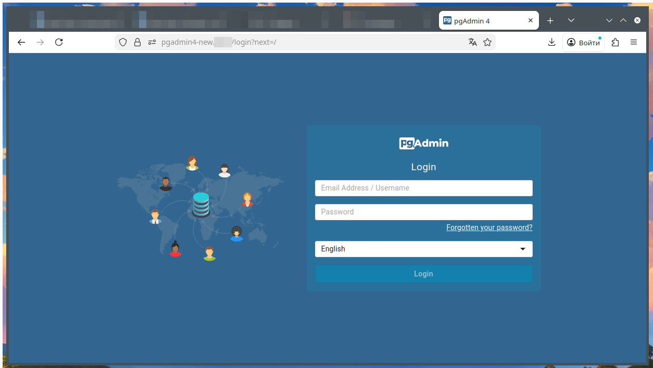Image resolution: width=653 pixels, height=368 pixels.
Task: Click the padlock site security icon
Action: click(137, 42)
